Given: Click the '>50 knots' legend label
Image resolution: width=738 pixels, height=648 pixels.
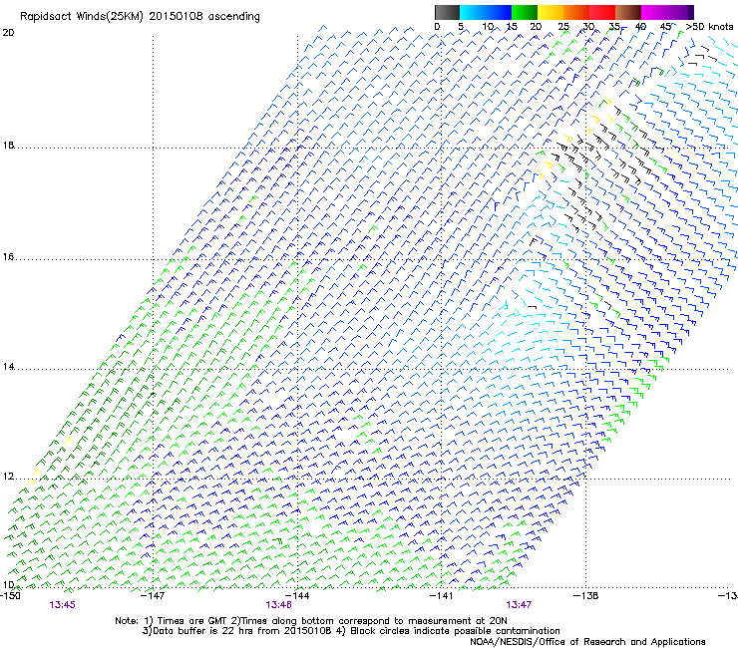Looking at the screenshot, I should click(709, 27).
